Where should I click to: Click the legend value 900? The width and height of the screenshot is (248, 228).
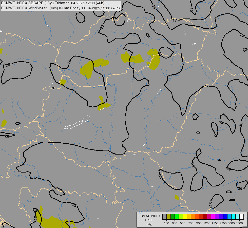click(x=199, y=223)
